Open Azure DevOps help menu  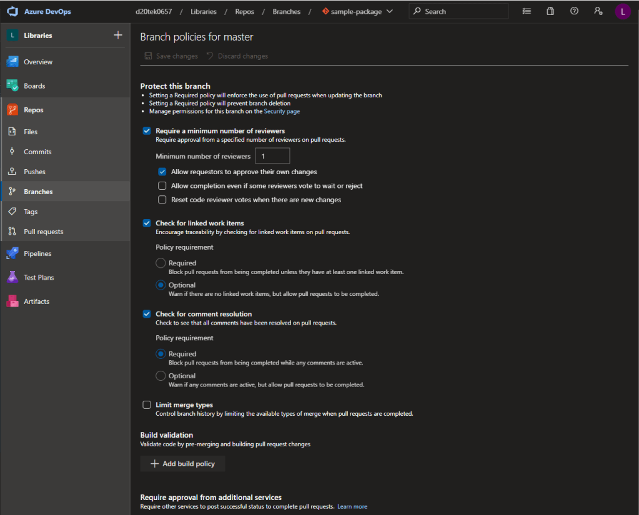574,11
